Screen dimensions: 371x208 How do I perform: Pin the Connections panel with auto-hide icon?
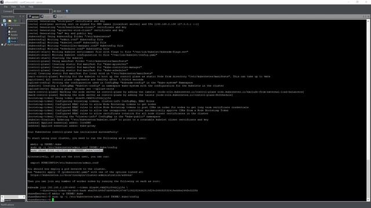pos(20,17)
